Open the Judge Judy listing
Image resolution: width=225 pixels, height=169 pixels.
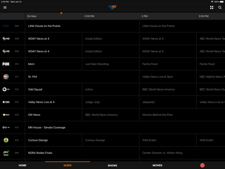[111, 102]
